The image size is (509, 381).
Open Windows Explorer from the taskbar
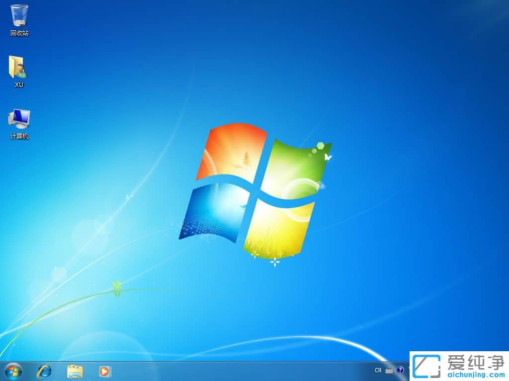click(74, 371)
